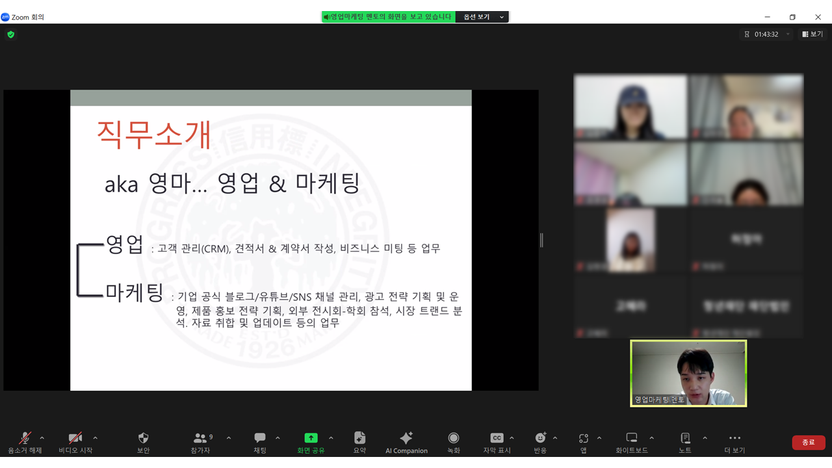832x468 pixels.
Task: Expand audio options arrow next to mute
Action: coord(42,438)
